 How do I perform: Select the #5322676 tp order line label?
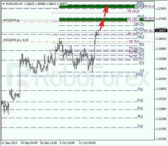[12, 20]
